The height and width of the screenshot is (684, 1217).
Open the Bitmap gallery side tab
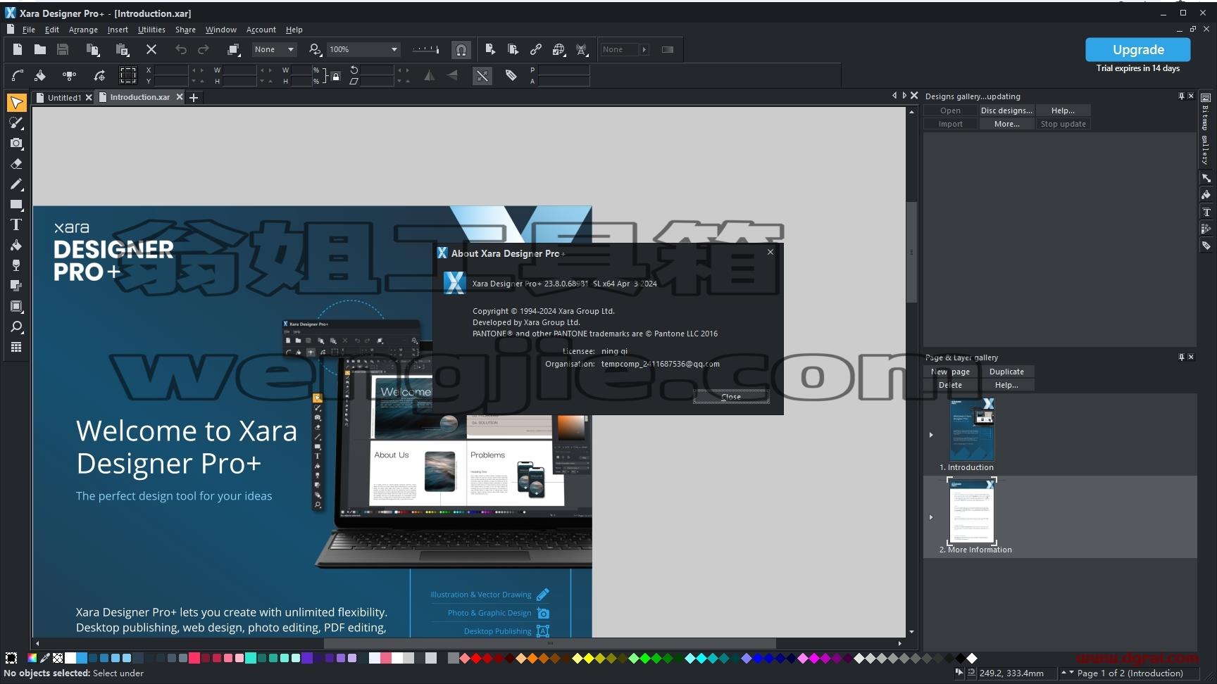pyautogui.click(x=1205, y=129)
